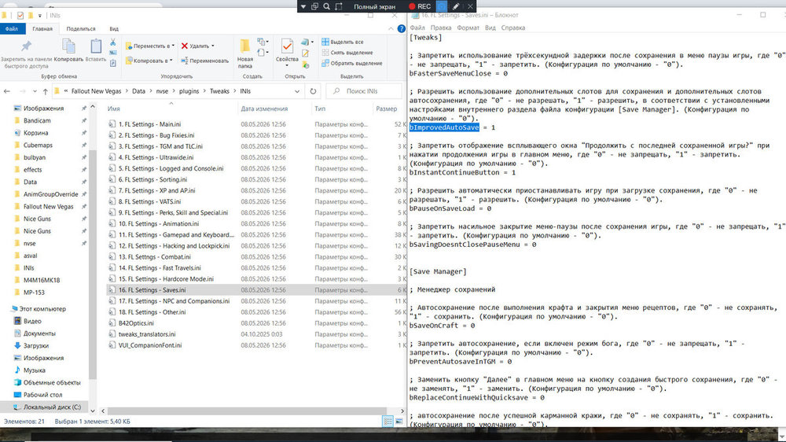Select file B42Optics.ini
Screen dimensions: 786x442
click(x=136, y=323)
